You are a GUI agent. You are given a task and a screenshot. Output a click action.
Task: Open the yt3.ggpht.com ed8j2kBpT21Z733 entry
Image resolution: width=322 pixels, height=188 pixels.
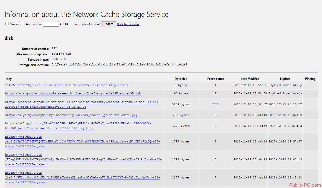pyautogui.click(x=82, y=142)
